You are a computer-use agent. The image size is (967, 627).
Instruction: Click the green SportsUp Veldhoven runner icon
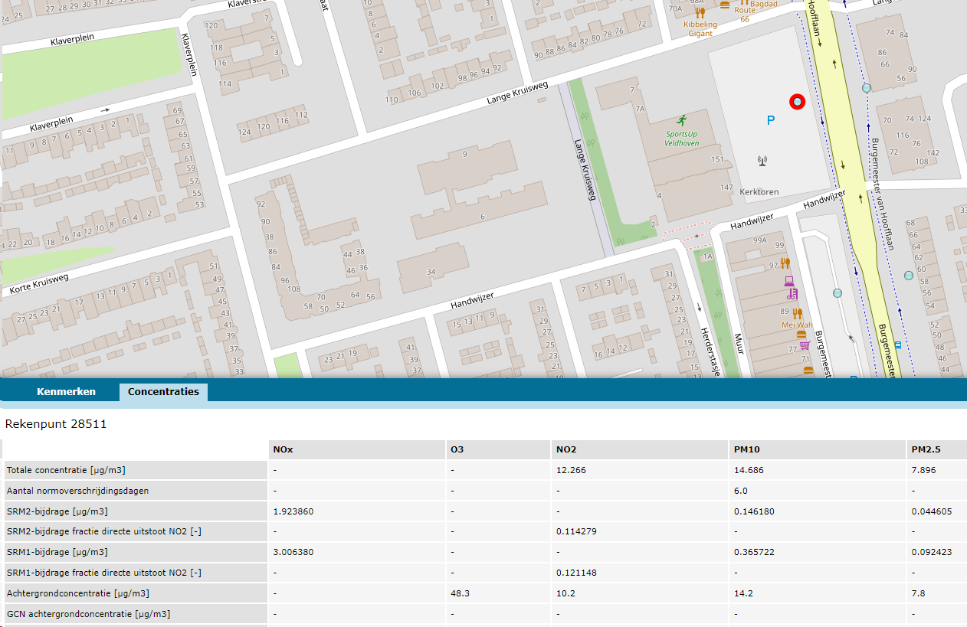pos(681,120)
